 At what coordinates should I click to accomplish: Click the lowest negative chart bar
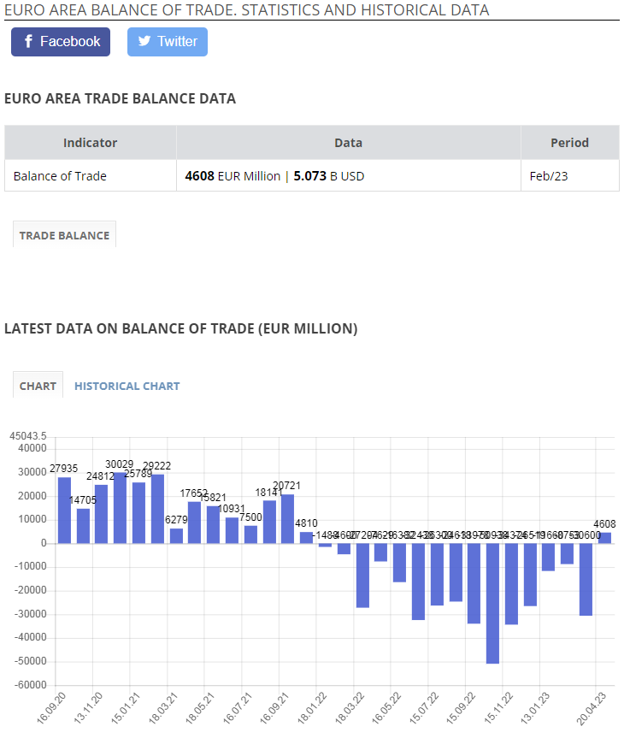tap(492, 603)
